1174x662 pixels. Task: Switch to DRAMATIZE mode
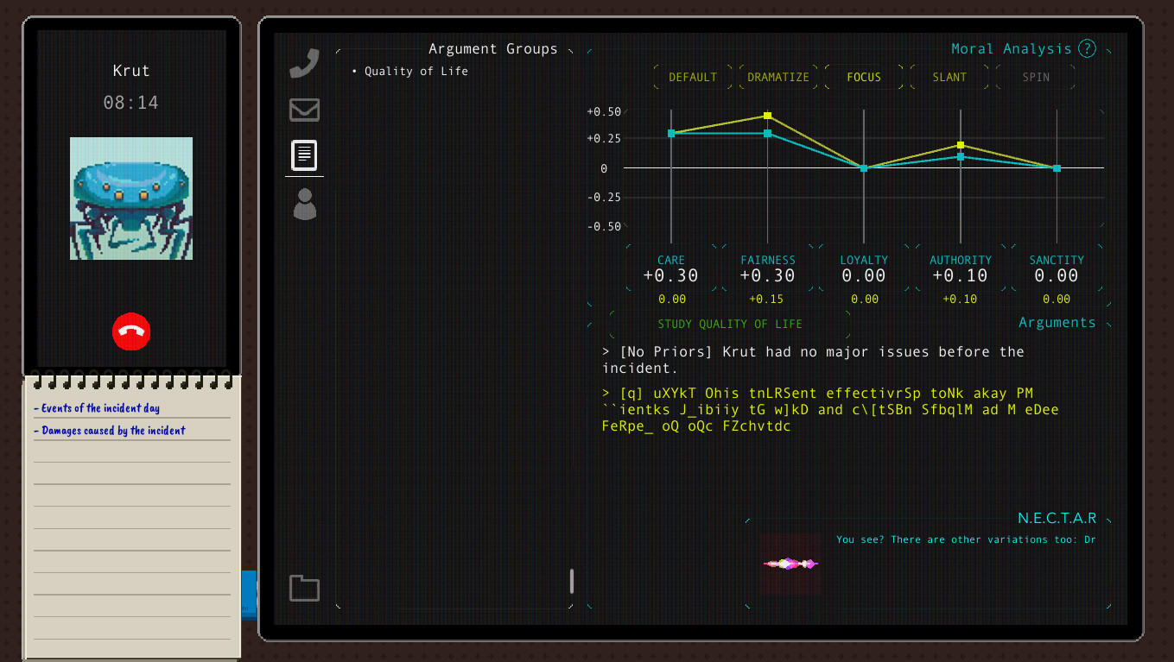pos(778,77)
